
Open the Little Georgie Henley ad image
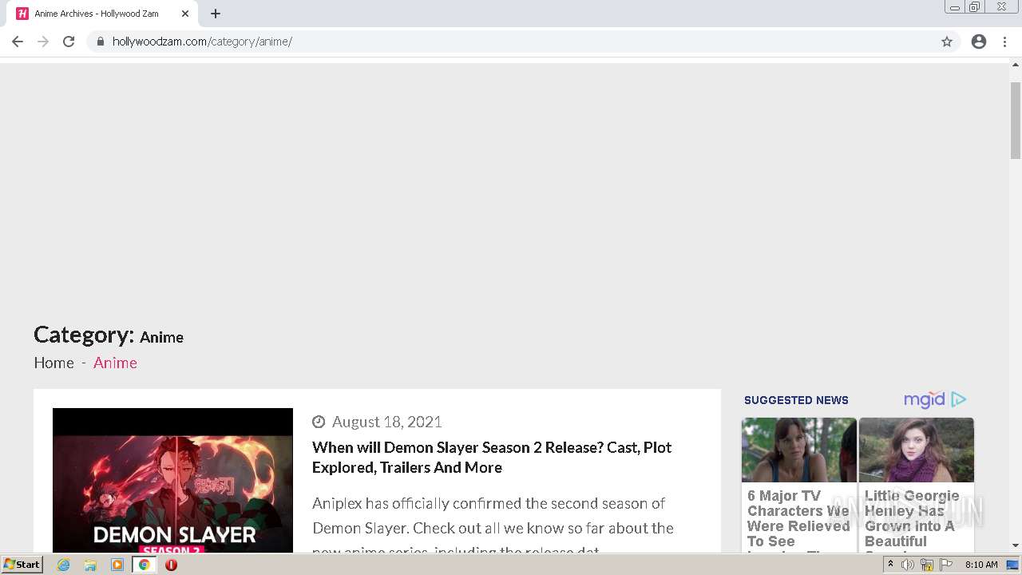click(917, 450)
